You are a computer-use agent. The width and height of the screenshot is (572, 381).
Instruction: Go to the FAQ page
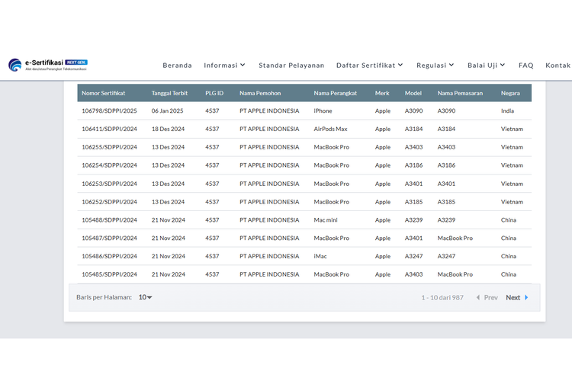tap(525, 66)
